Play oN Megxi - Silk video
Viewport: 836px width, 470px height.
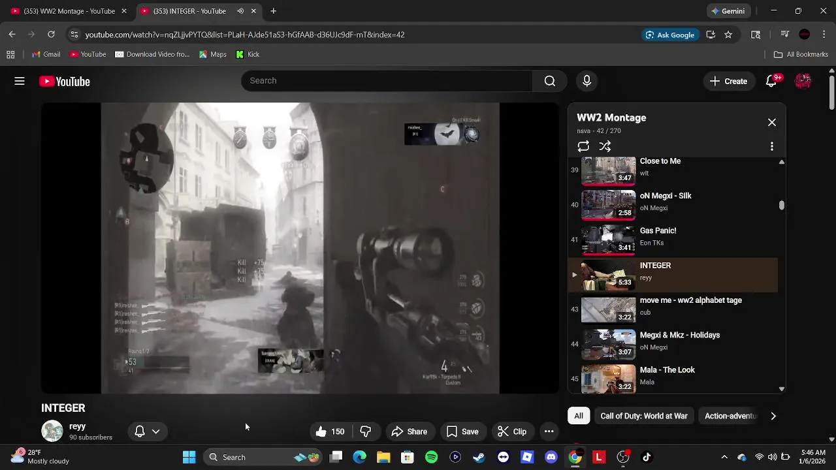(673, 204)
